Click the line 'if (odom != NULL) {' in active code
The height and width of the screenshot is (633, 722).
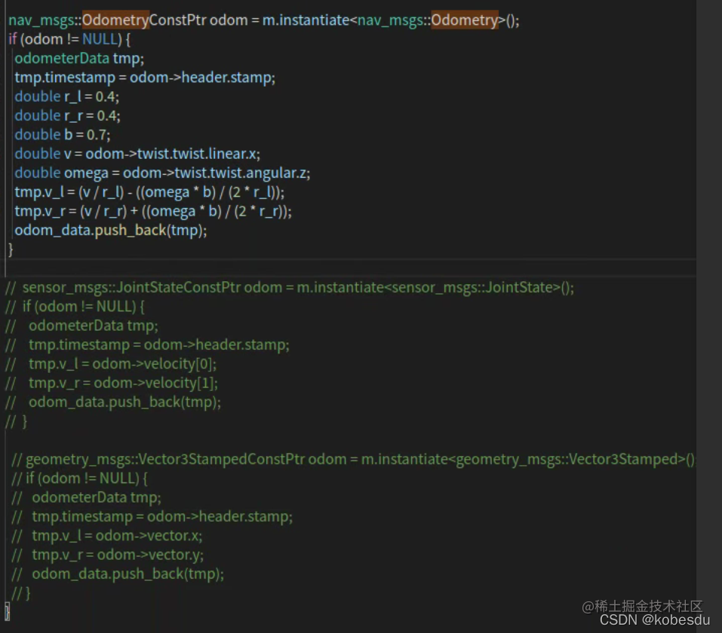(x=69, y=39)
